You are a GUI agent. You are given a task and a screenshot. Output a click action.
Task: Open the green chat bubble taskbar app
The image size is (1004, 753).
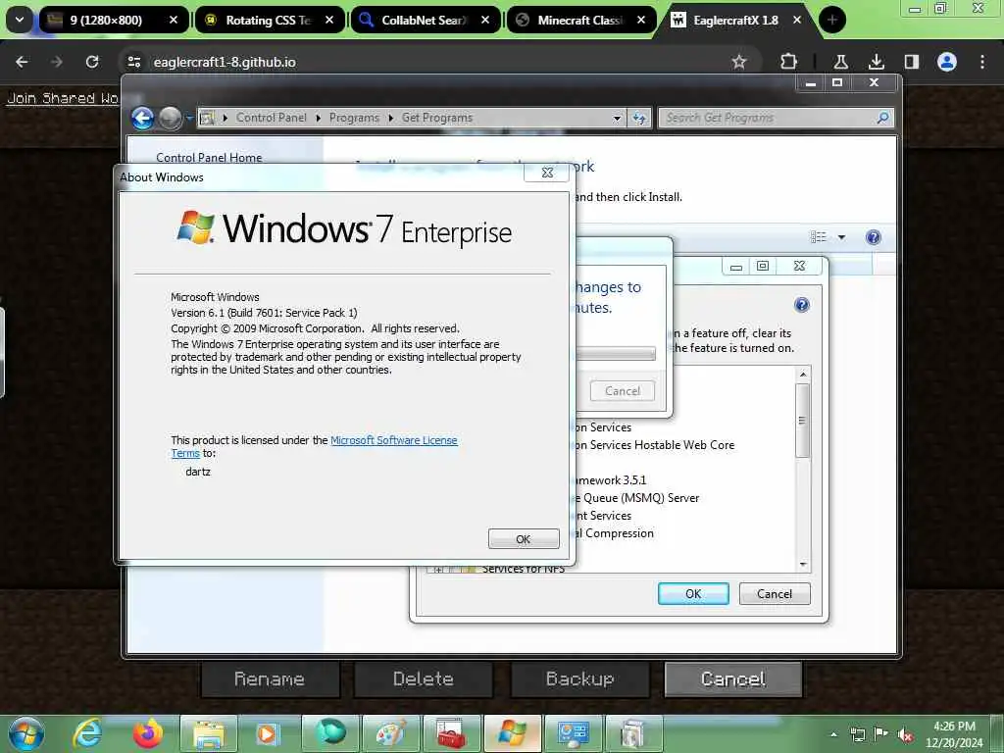(x=331, y=733)
